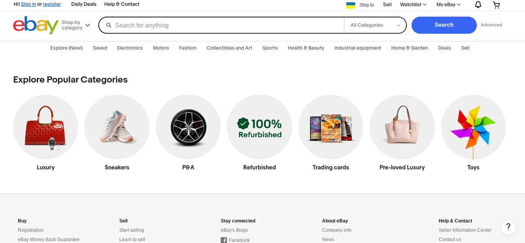Select the Sports menu item

(x=270, y=48)
